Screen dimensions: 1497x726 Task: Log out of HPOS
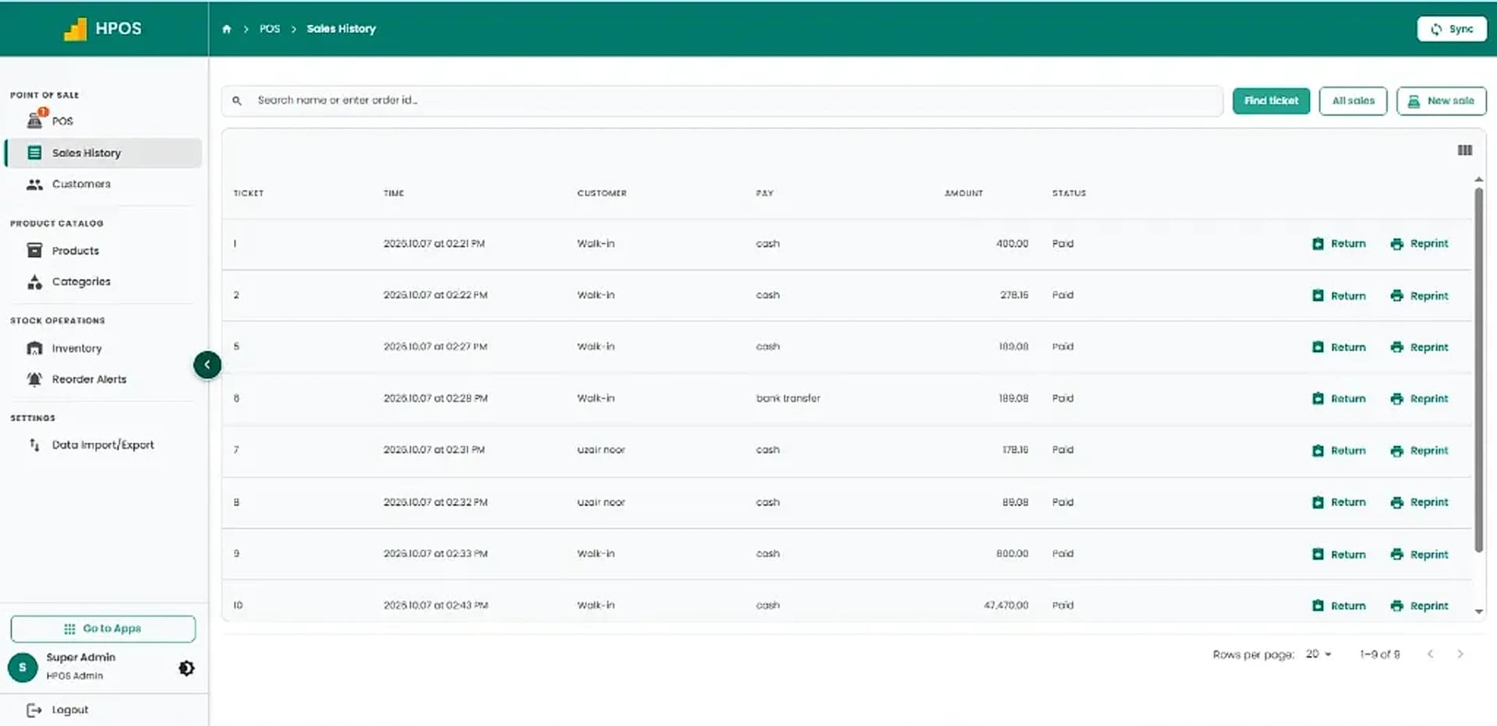(58, 710)
